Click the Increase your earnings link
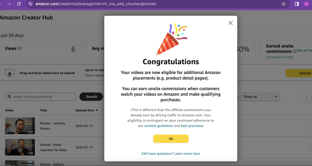Image resolution: width=312 pixels, height=166 pixels. pos(279,57)
